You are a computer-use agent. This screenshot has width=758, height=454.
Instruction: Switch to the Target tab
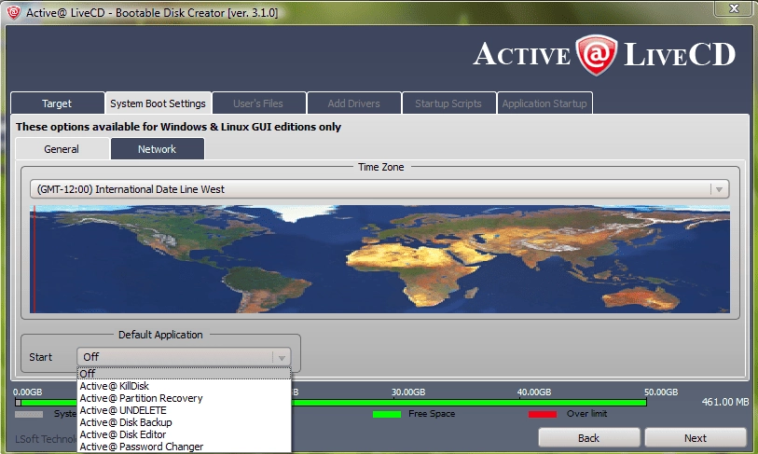click(57, 103)
